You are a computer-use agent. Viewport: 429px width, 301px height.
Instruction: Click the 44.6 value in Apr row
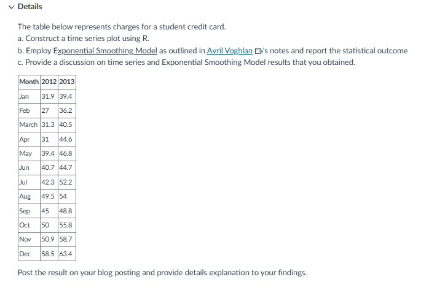coord(66,139)
